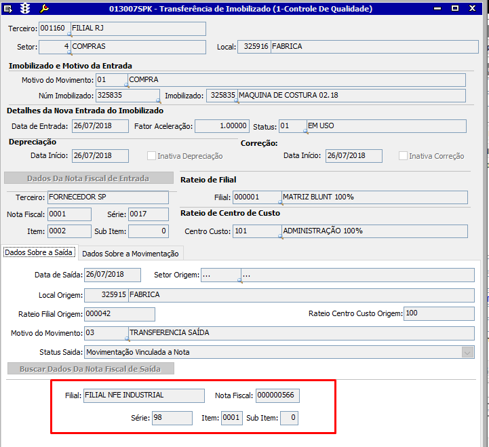
Task: Click the Terceiro FORNECEDOR SP field
Action: click(x=108, y=197)
